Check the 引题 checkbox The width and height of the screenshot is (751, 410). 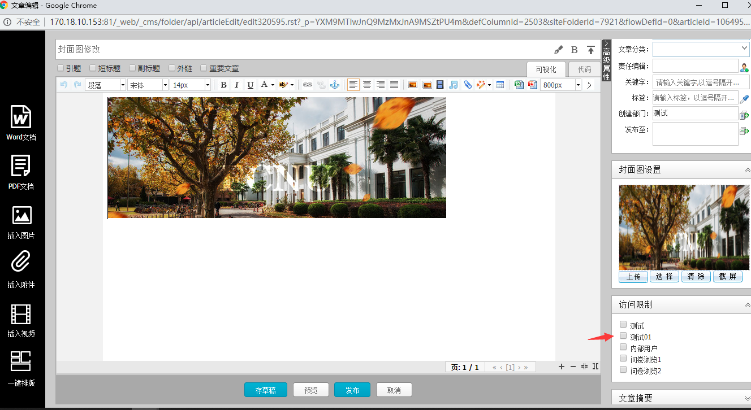[x=61, y=68]
